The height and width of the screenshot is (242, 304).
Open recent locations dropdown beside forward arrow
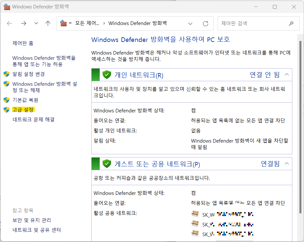[36, 23]
